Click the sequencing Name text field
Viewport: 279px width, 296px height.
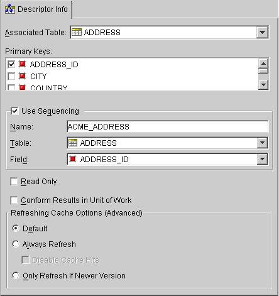click(x=168, y=126)
